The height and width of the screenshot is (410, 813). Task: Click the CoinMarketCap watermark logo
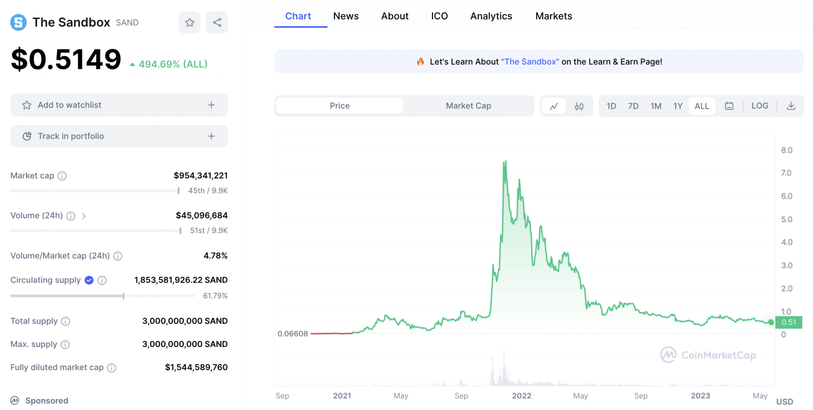(x=708, y=355)
